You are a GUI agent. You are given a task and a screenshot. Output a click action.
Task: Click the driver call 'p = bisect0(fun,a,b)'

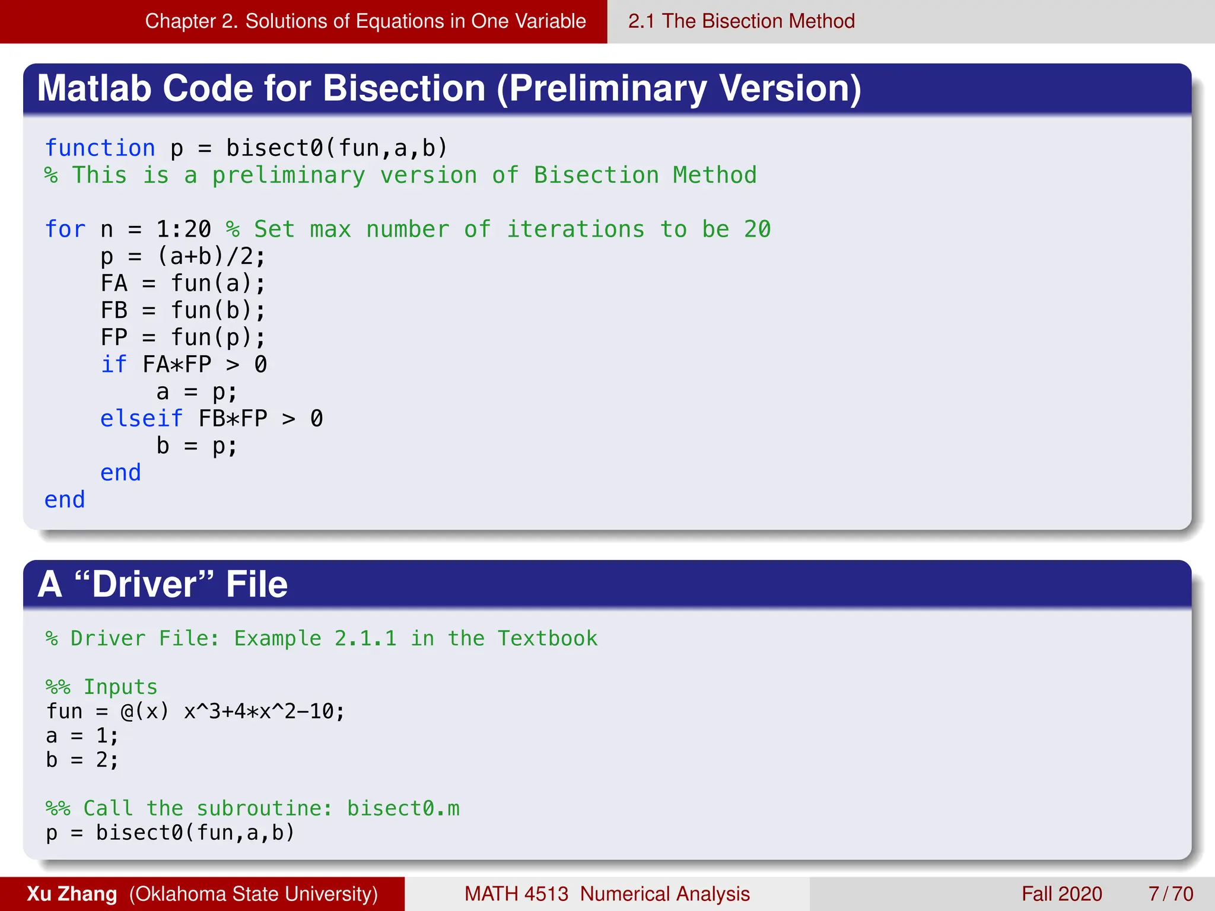tap(170, 833)
